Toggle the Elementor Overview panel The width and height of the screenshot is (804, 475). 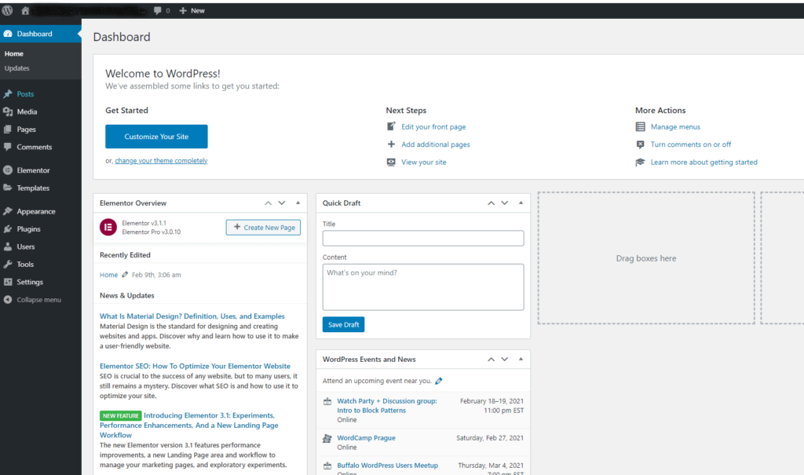coord(298,203)
